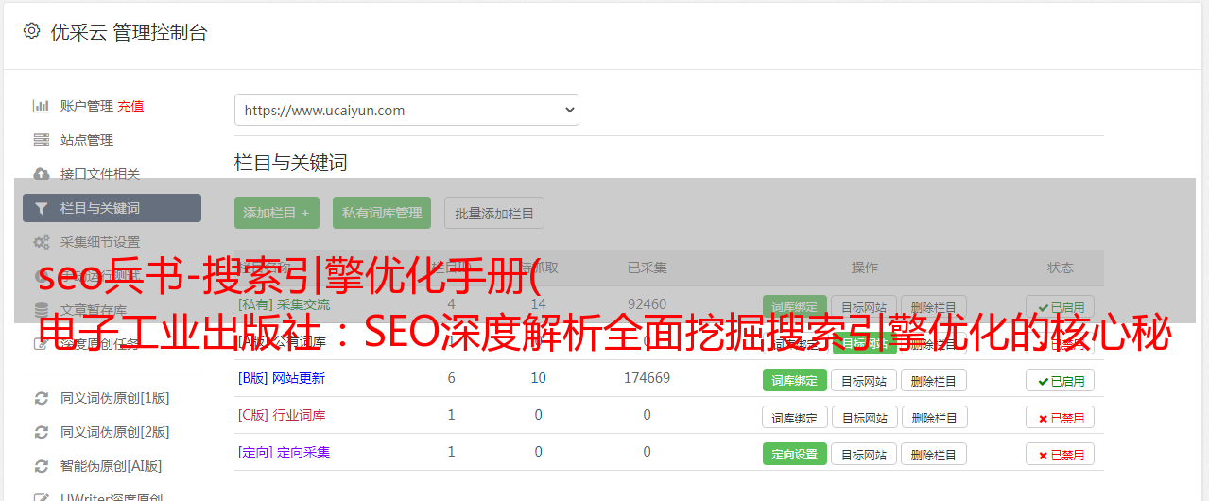Open the site selector dropdown showing ucaiyun.com
Screen dimensions: 1209x501
(x=406, y=110)
